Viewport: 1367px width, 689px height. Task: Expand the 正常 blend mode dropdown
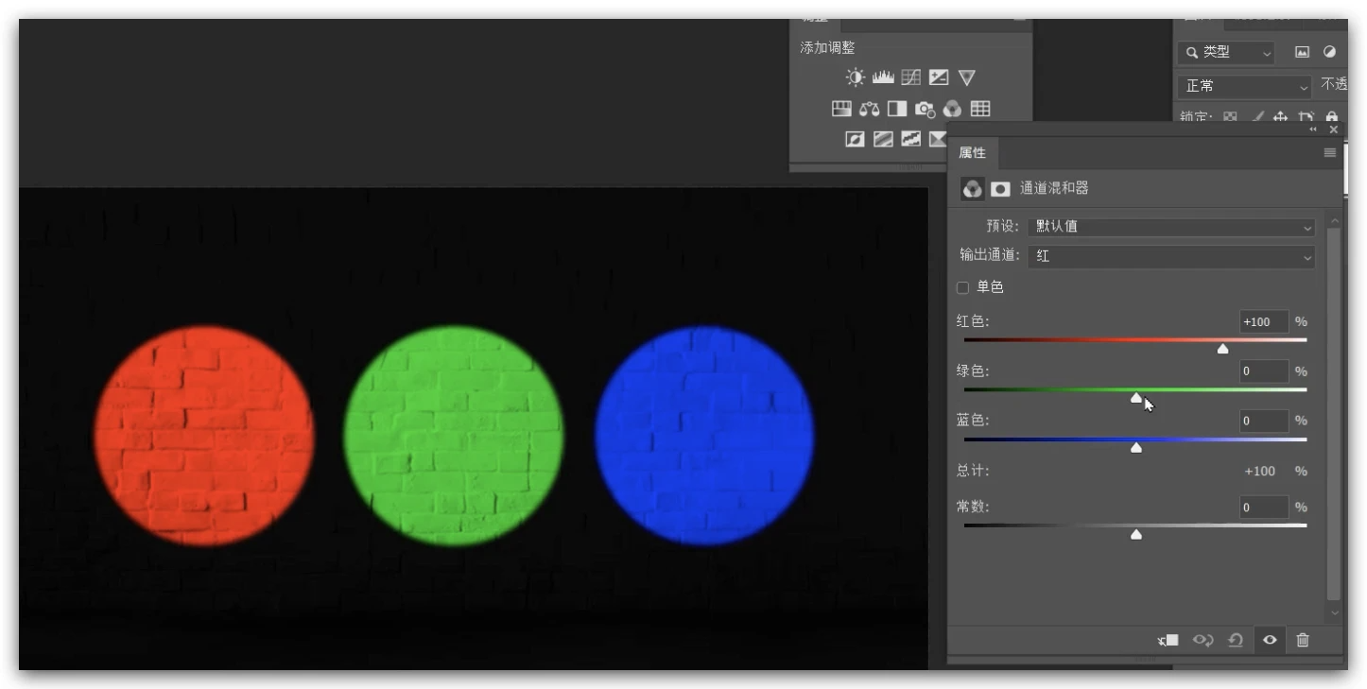1244,86
